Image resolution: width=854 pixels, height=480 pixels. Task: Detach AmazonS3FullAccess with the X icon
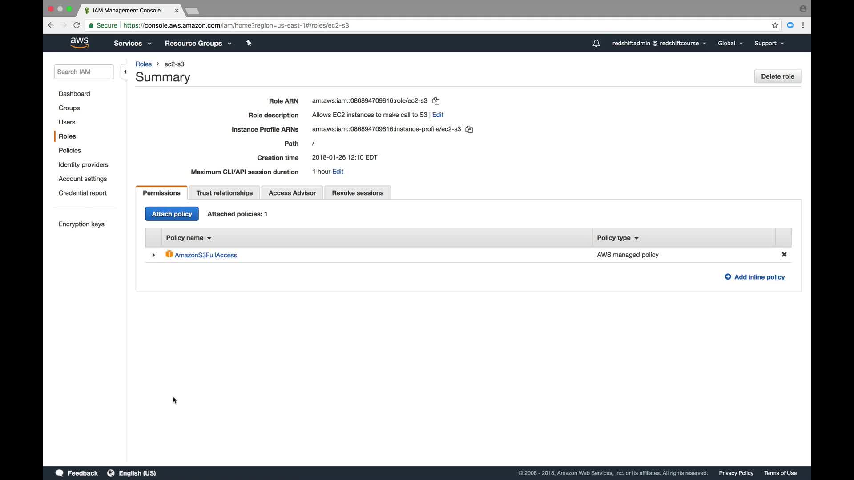pyautogui.click(x=784, y=255)
